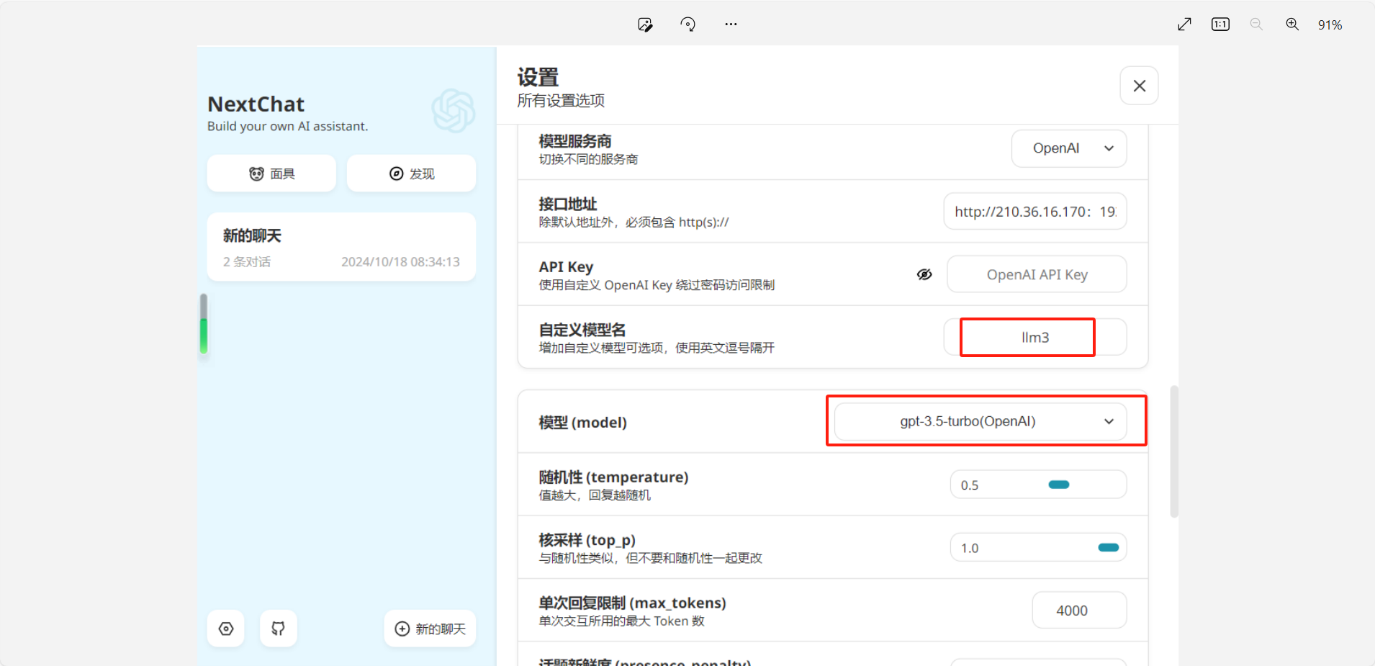Toggle API Key visibility eye icon
This screenshot has height=666, width=1375.
[x=924, y=274]
